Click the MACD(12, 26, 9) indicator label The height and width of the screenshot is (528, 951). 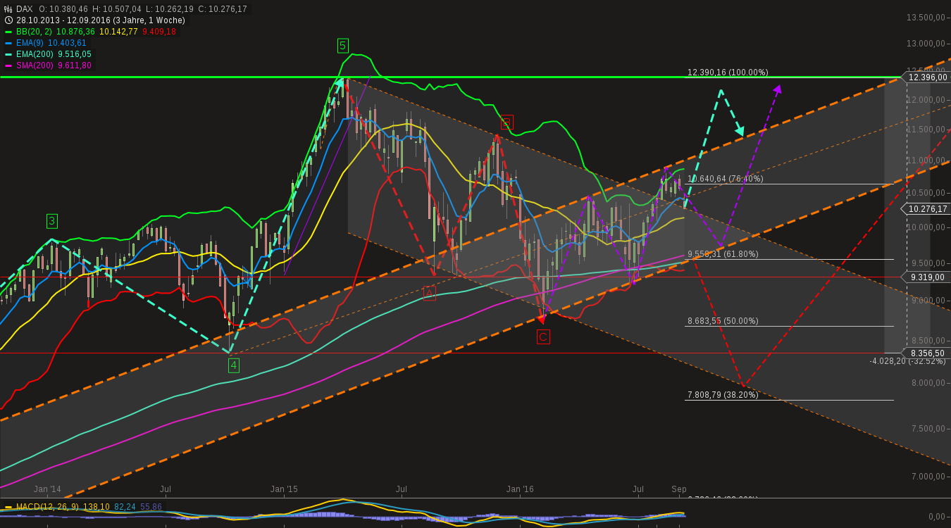[x=46, y=507]
